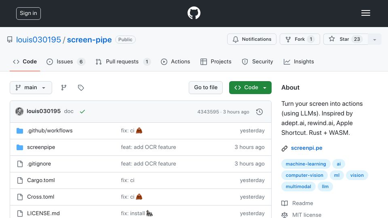Click the Cross.toml file icon
388x218 pixels.
[x=20, y=197]
